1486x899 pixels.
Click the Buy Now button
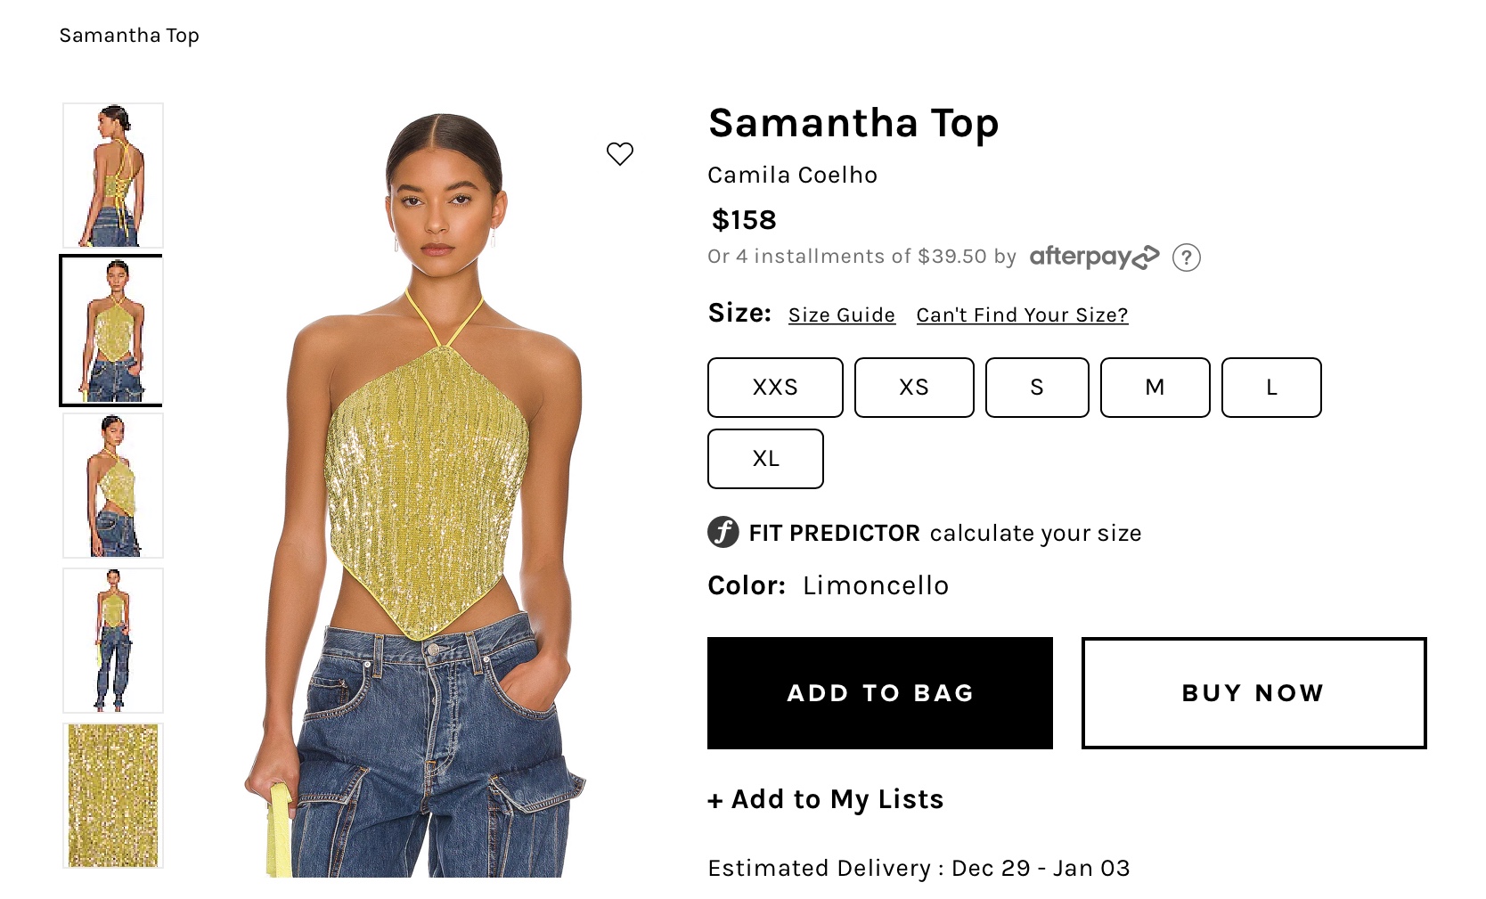1253,693
